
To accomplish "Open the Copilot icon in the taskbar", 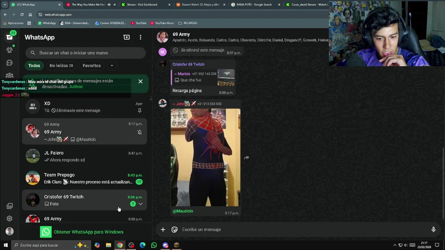I will tap(97, 245).
